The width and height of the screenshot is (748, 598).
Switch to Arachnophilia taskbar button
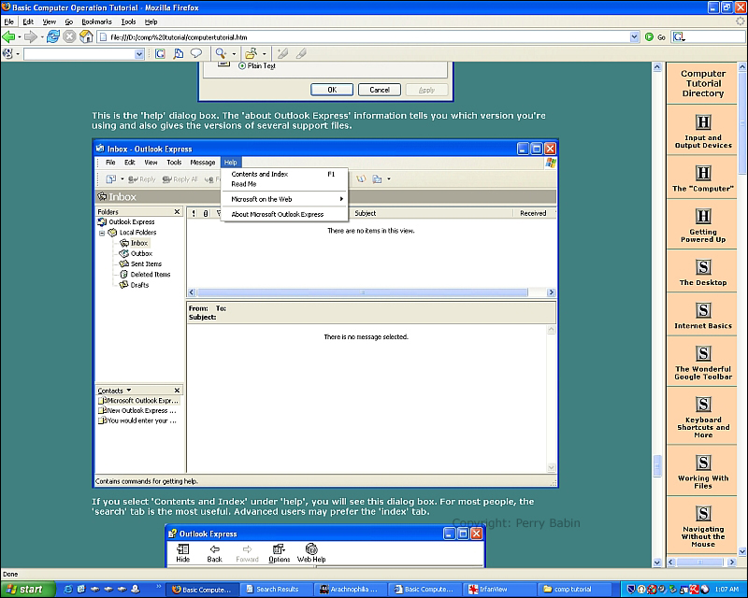[350, 590]
